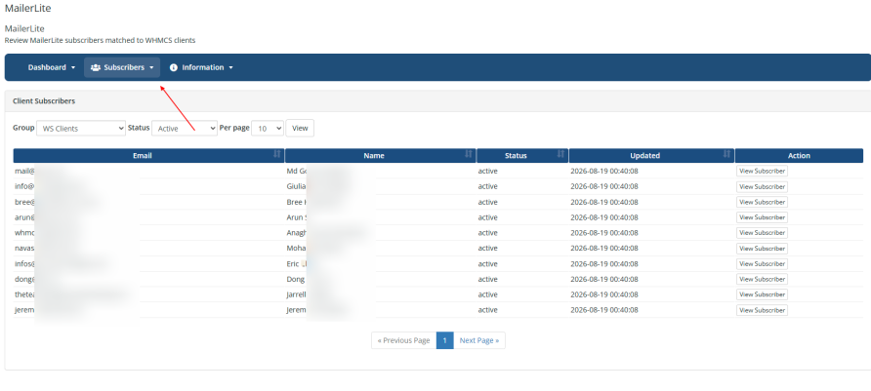Viewport: 871px width, 391px height.
Task: Click the MailerLite page heading
Action: pos(27,8)
